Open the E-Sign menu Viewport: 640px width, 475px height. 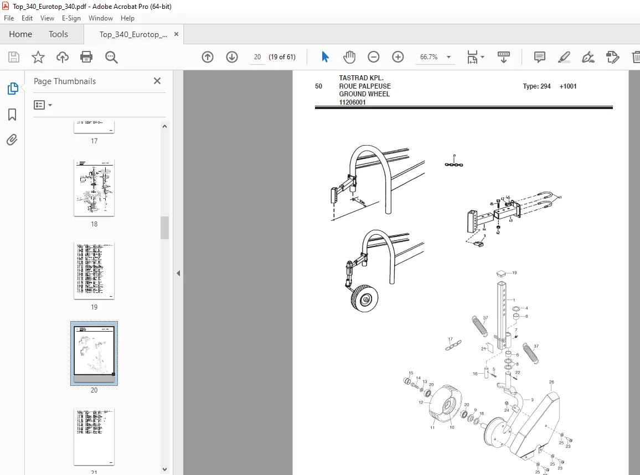coord(71,18)
